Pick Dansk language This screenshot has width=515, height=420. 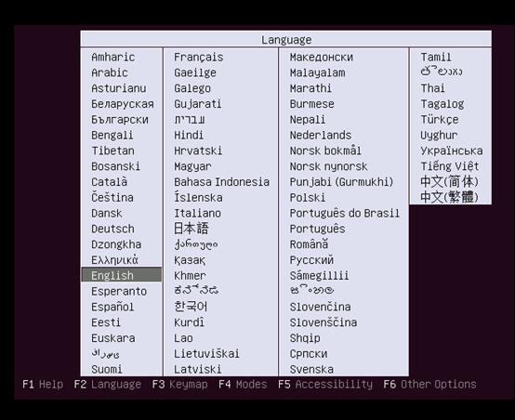106,213
